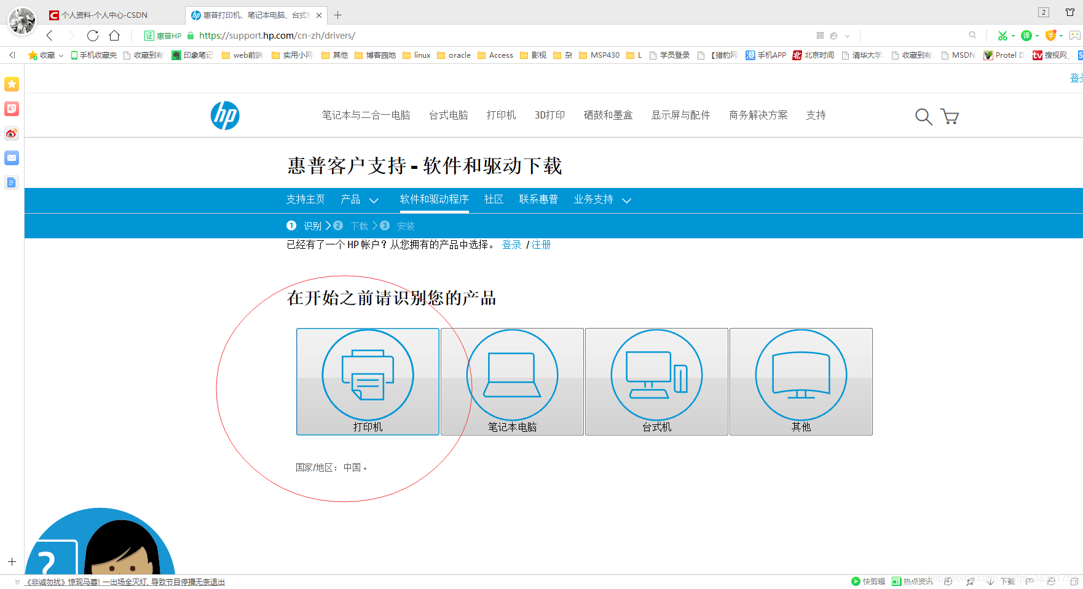Open the 3D打印 menu
Screen dimensions: 1083x589
[x=549, y=115]
